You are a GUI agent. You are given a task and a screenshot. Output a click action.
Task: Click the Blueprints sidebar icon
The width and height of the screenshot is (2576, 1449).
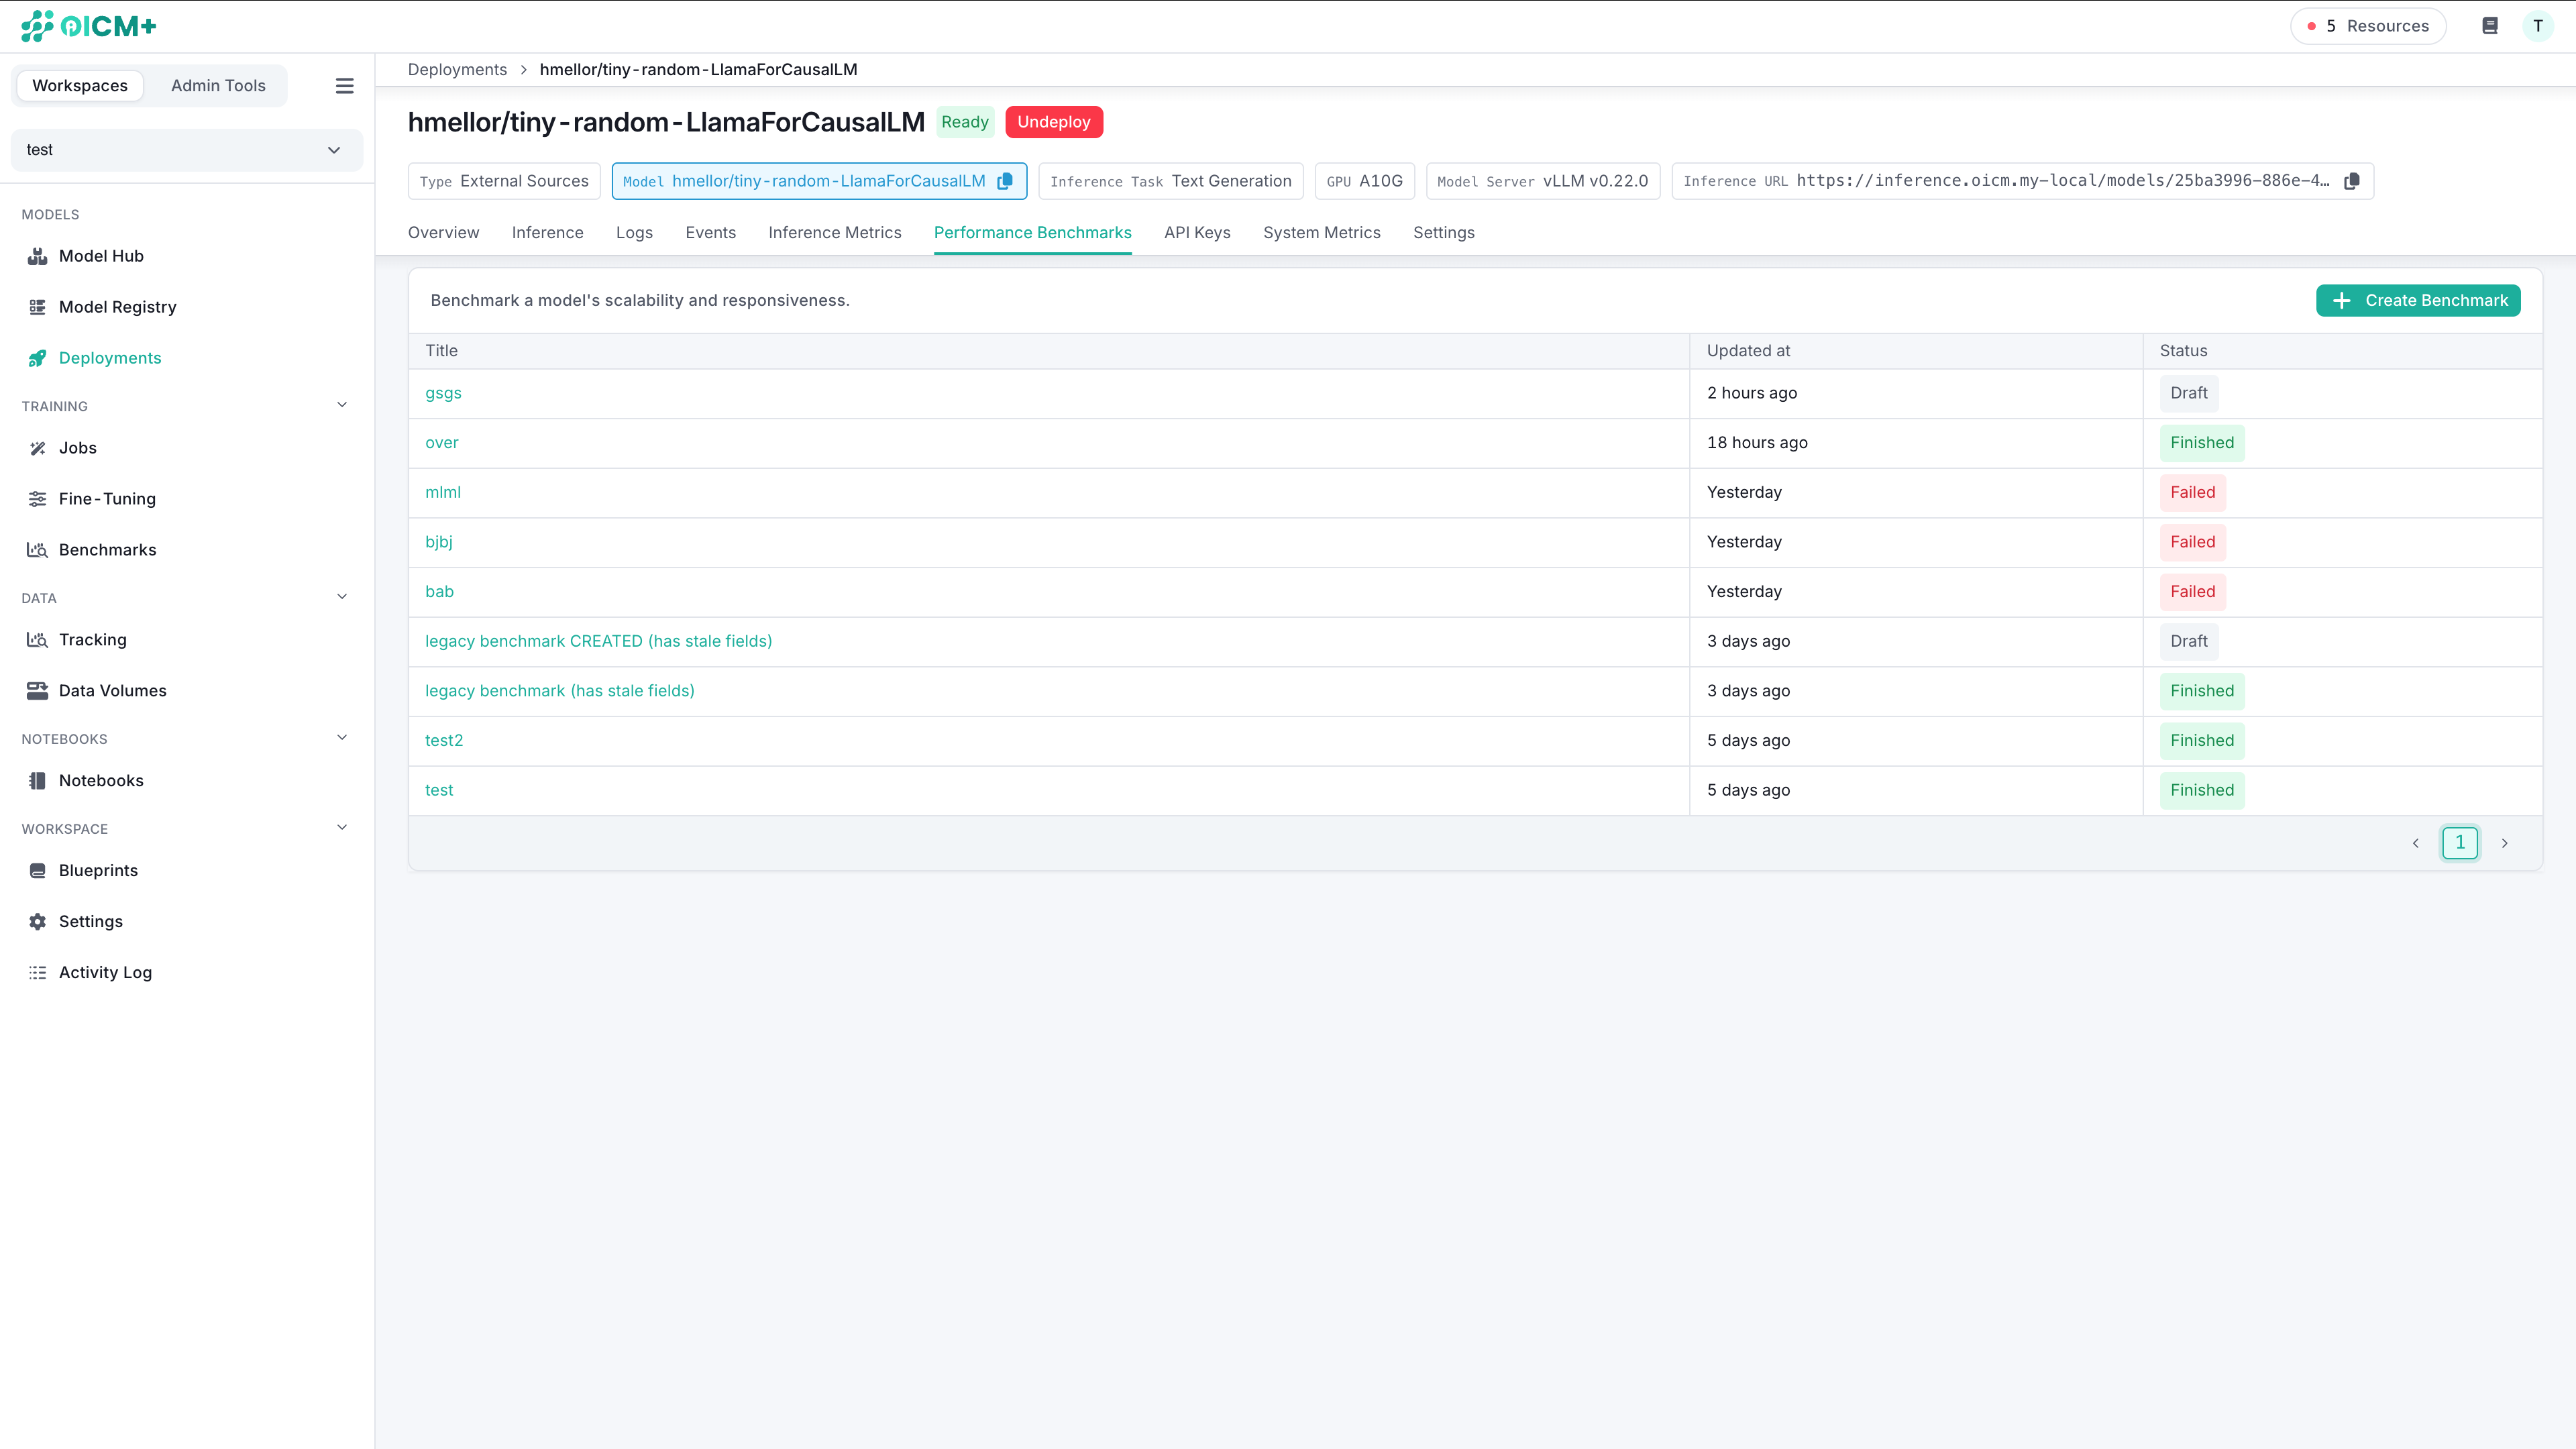pyautogui.click(x=37, y=871)
